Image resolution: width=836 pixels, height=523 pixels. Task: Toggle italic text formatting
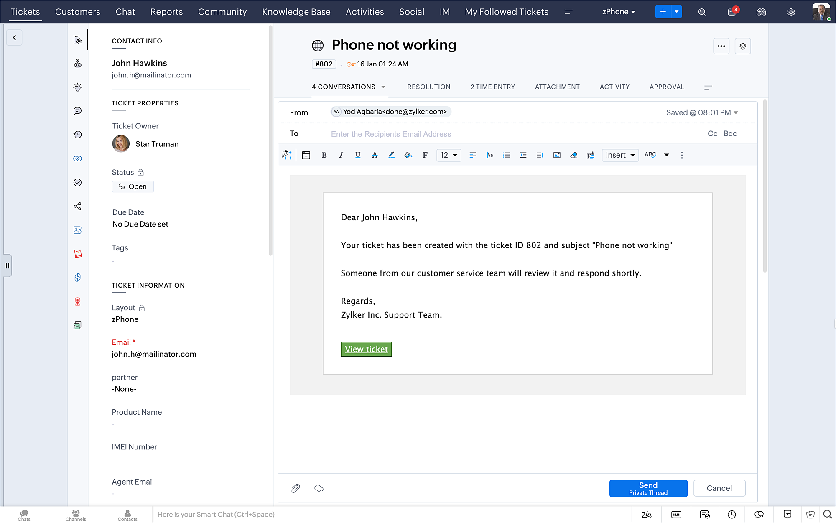(x=341, y=155)
